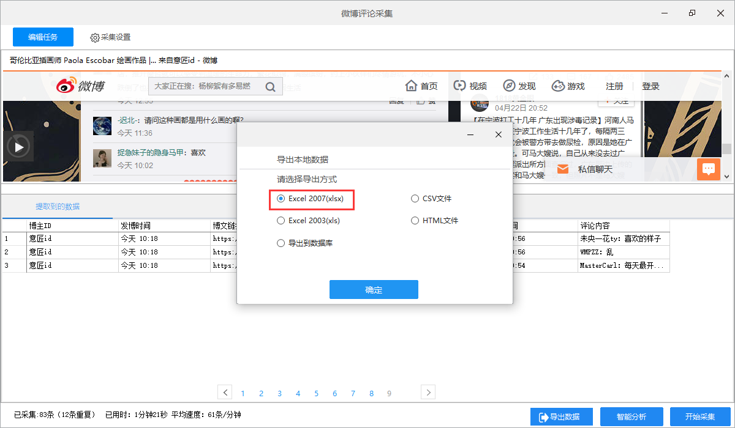Go to page 1
Viewport: 735px width, 428px height.
pyautogui.click(x=243, y=394)
